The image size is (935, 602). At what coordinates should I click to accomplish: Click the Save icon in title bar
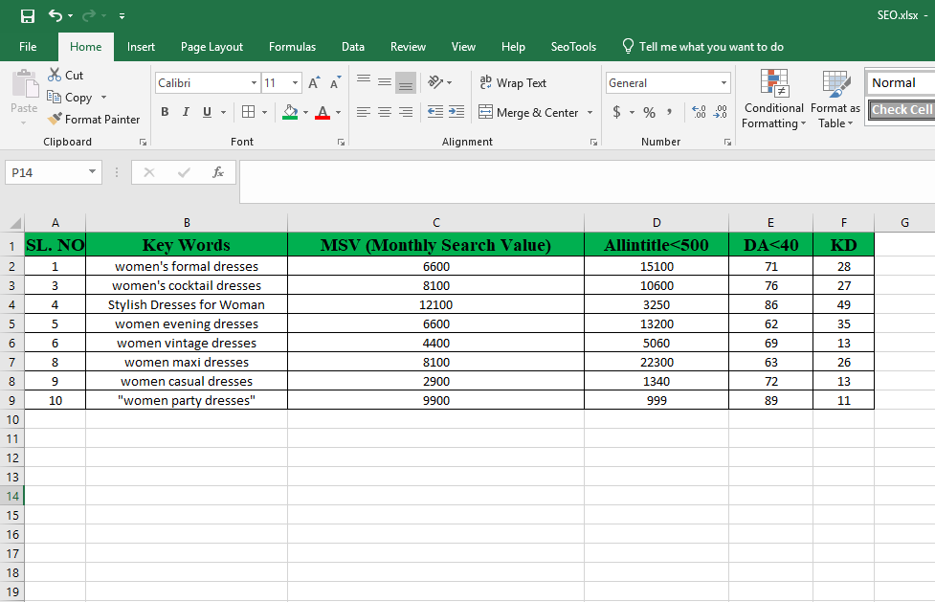click(x=28, y=16)
